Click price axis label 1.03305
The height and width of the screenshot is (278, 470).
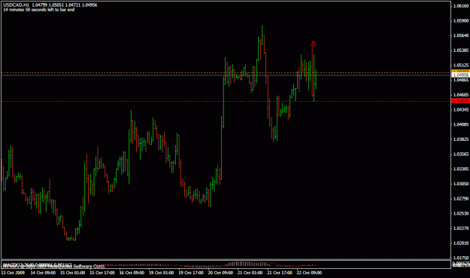(461, 169)
